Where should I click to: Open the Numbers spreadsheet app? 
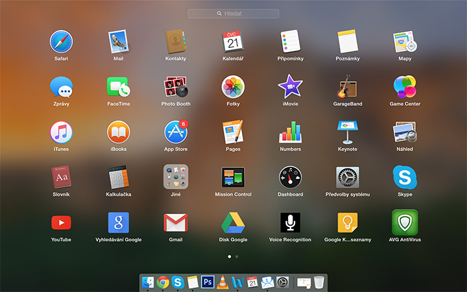(290, 132)
